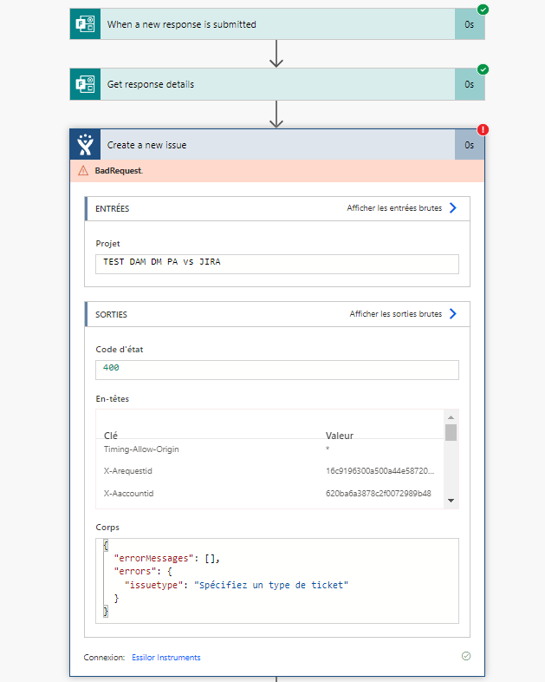
Task: Click the 0s duration on 'Create a new issue'
Action: [x=469, y=145]
